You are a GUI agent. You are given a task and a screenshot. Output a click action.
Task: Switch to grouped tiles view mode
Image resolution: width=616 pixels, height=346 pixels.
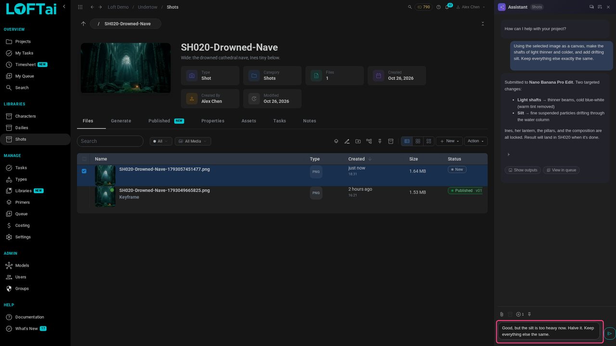[428, 141]
